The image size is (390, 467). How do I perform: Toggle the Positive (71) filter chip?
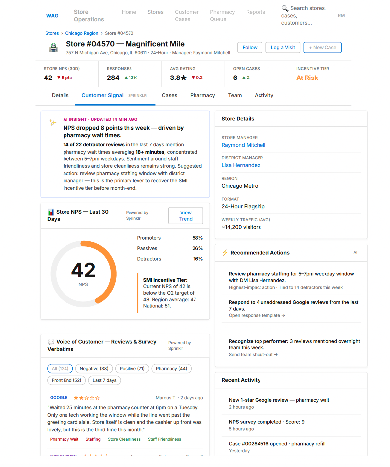[132, 369]
